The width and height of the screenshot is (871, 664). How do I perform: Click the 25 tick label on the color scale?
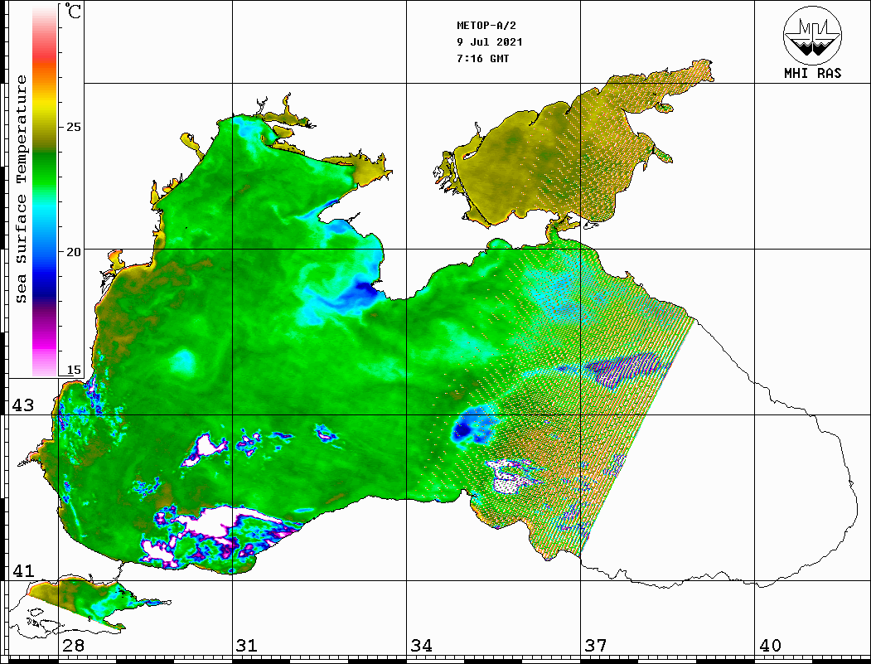point(74,127)
